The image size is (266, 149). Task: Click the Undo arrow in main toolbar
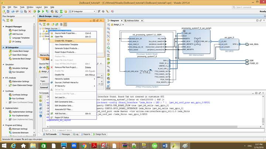[13, 11]
